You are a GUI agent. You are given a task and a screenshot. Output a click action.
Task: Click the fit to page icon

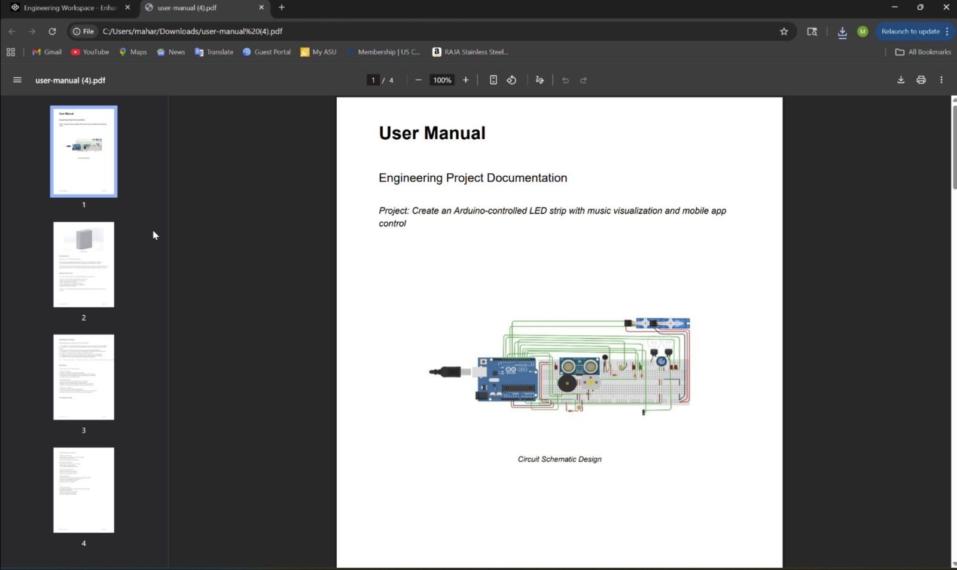(493, 80)
